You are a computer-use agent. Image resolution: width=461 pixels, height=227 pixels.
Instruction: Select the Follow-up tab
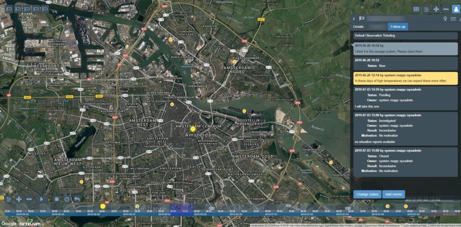point(398,27)
